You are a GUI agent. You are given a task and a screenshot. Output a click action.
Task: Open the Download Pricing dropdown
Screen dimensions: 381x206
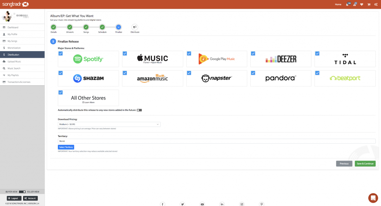(x=109, y=124)
